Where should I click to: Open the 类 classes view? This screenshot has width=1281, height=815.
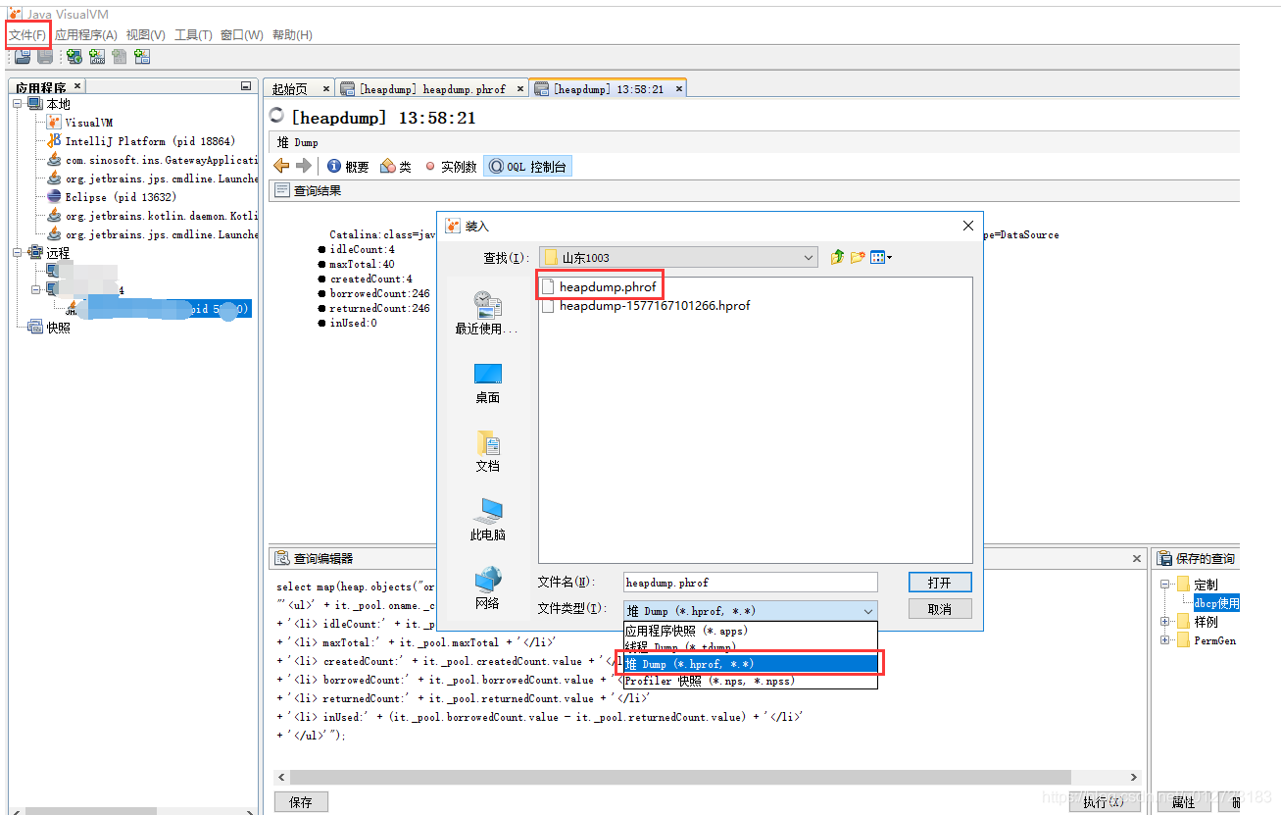396,167
